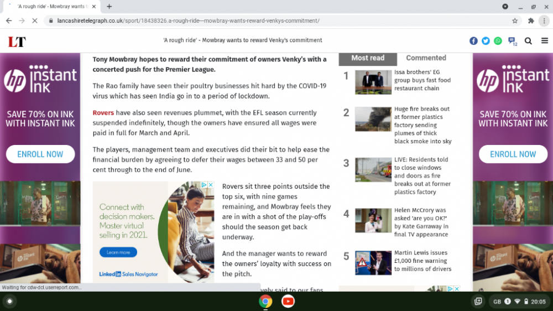
Task: Open the comments icon showing 12
Action: click(x=512, y=41)
